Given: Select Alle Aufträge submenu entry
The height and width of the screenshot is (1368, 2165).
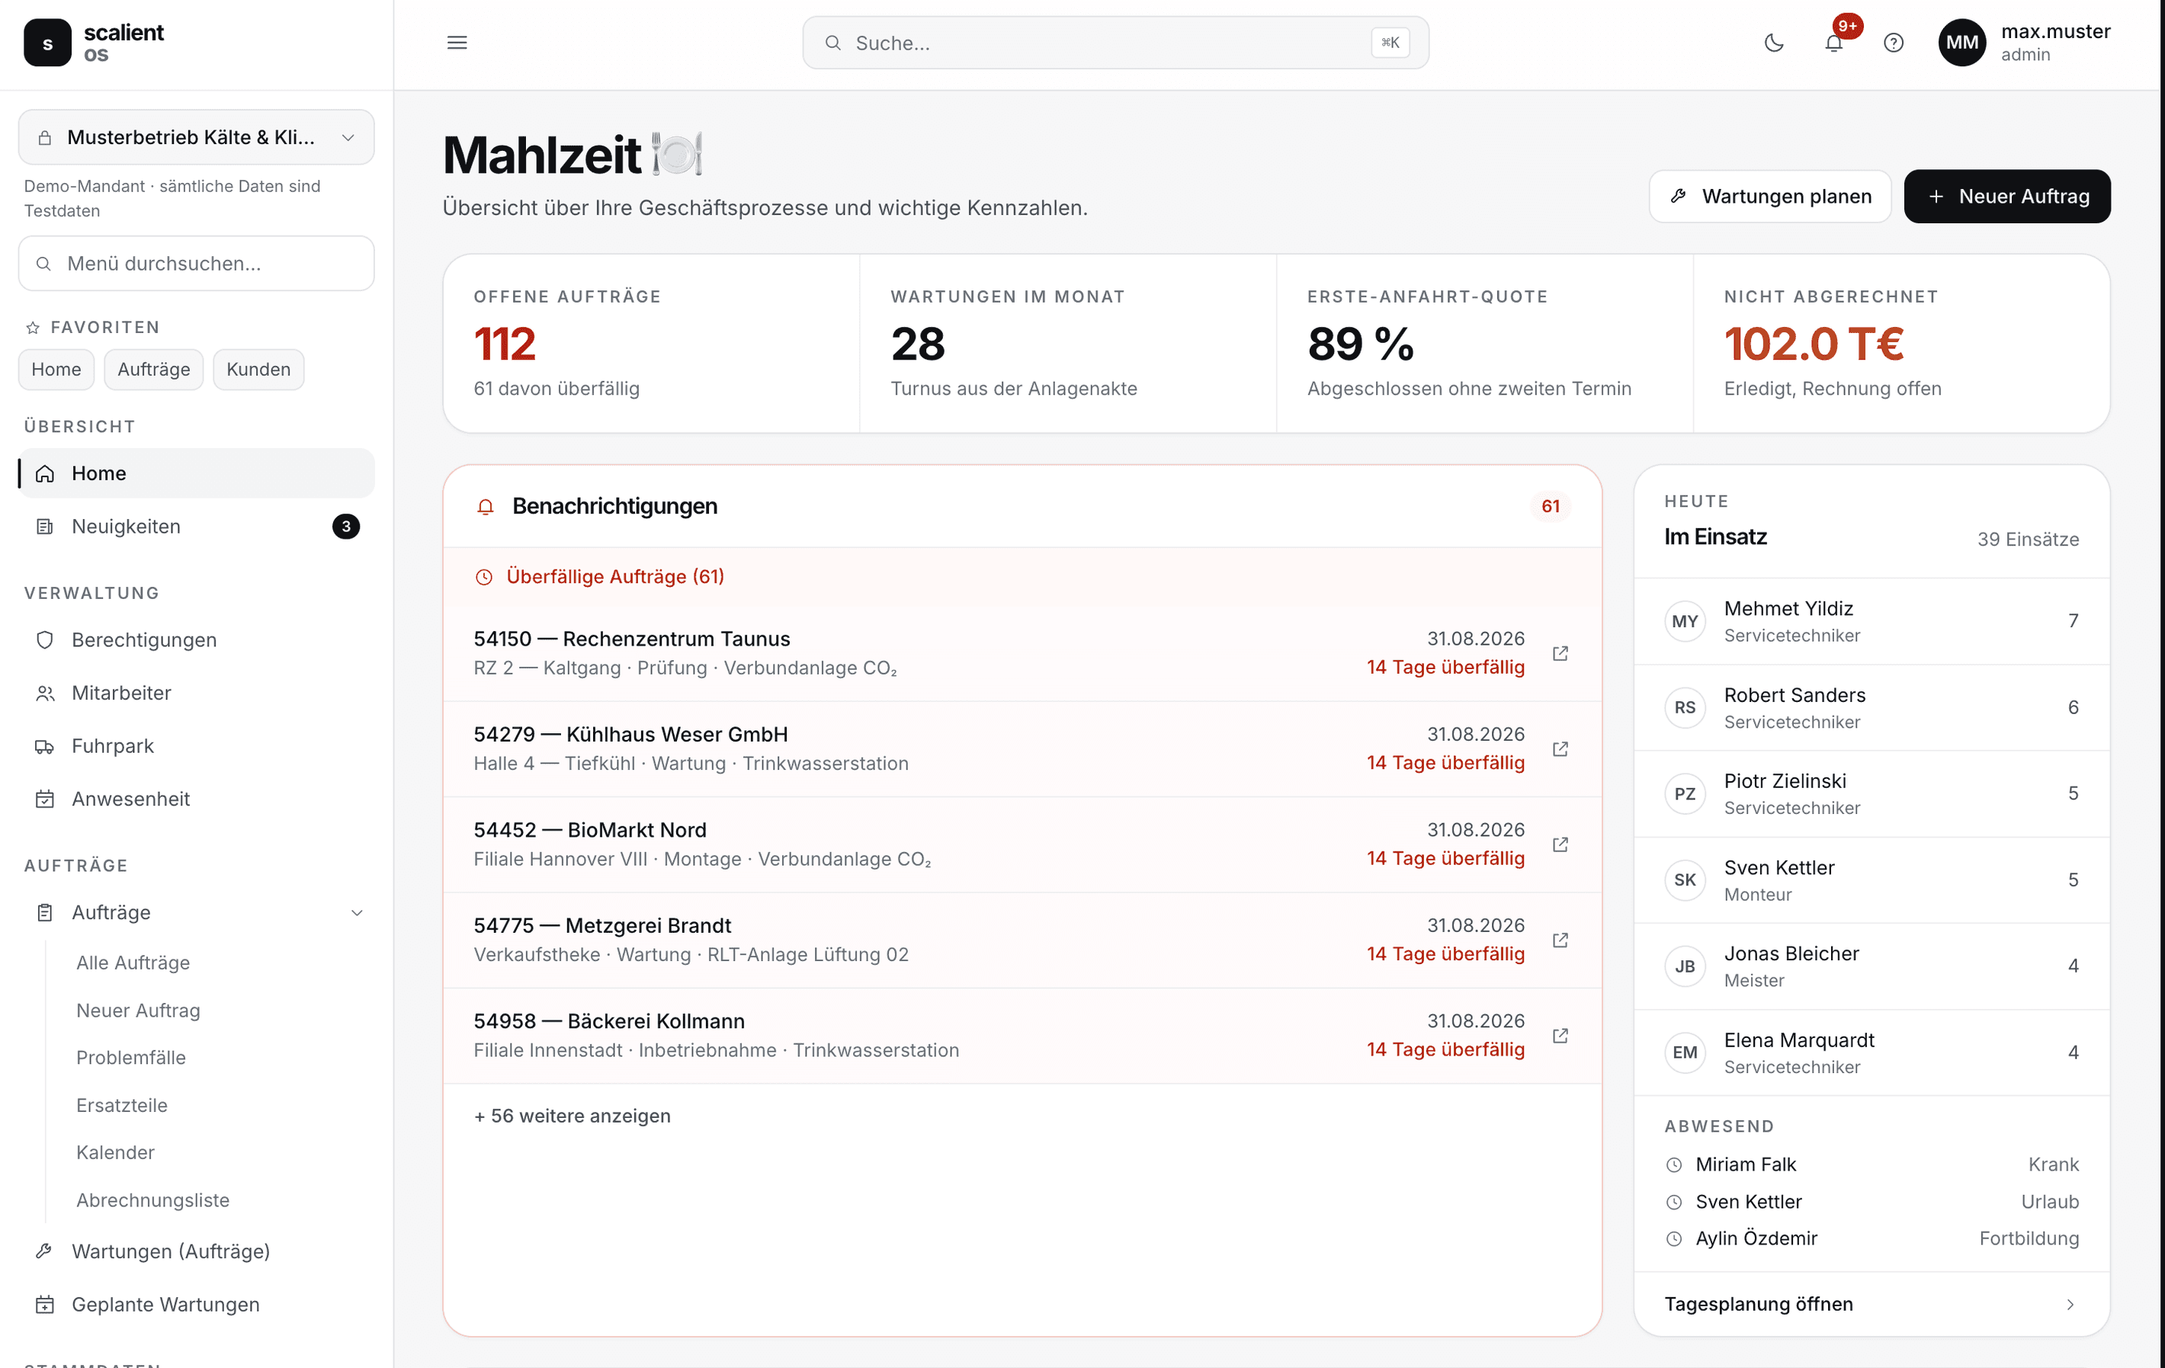Looking at the screenshot, I should click(x=133, y=962).
